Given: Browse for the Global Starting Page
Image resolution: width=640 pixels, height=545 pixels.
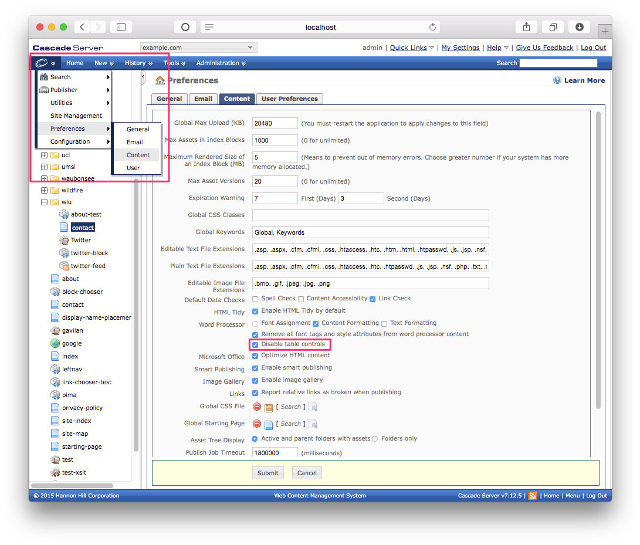Looking at the screenshot, I should click(x=313, y=424).
